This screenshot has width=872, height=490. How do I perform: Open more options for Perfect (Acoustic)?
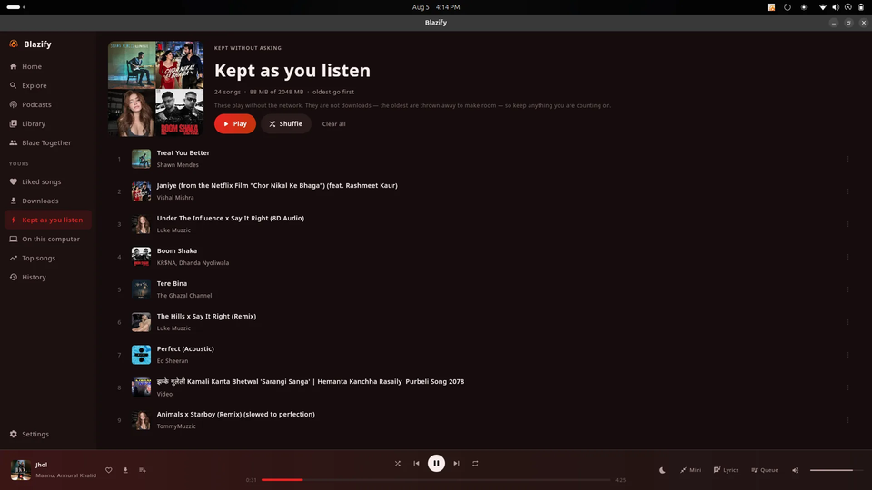847,355
